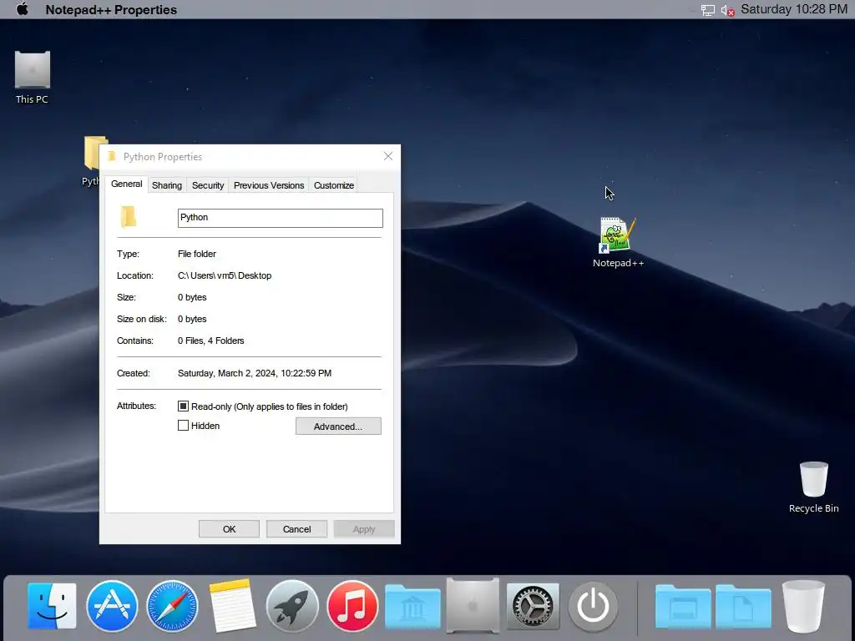The width and height of the screenshot is (855, 641).
Task: Click the Advanced... attributes button
Action: click(338, 426)
